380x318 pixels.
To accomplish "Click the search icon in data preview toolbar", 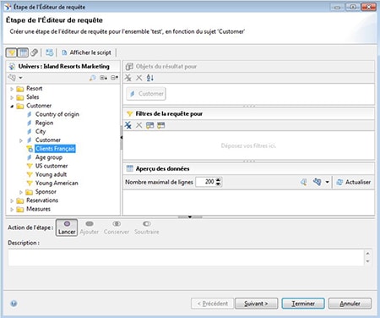I will pos(304,182).
